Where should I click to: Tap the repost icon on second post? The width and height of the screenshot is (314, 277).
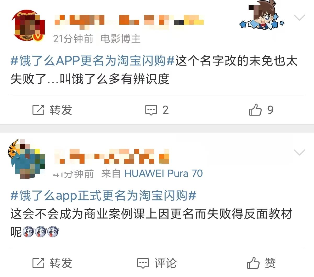click(38, 263)
